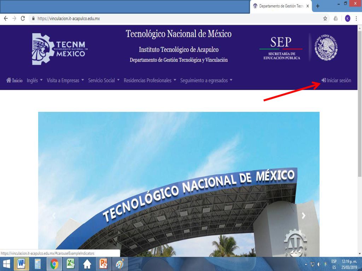Click the Tecnológico Nacional de México heading
362x271 pixels.
click(x=179, y=34)
